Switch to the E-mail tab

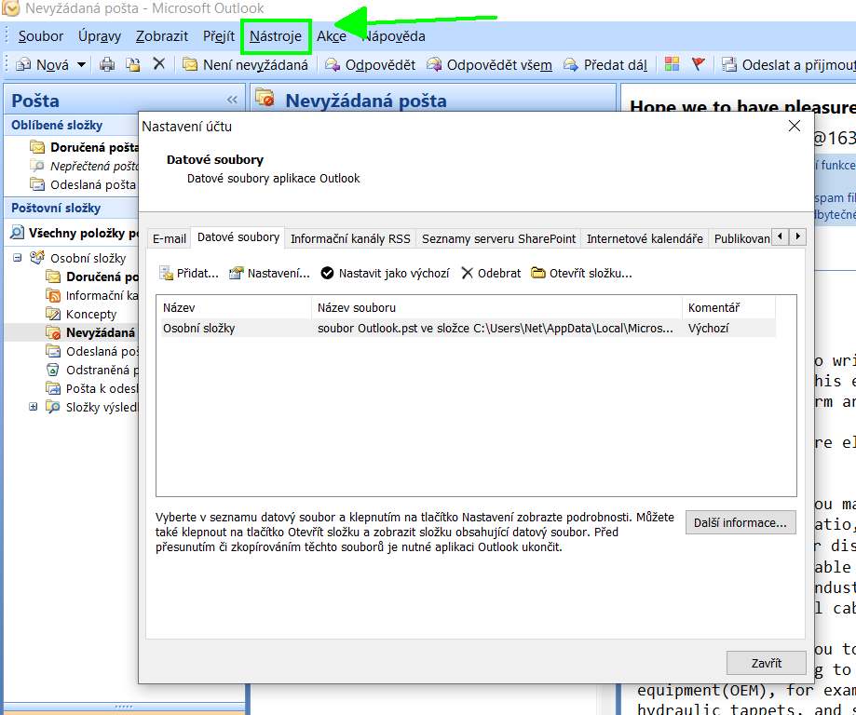point(170,238)
